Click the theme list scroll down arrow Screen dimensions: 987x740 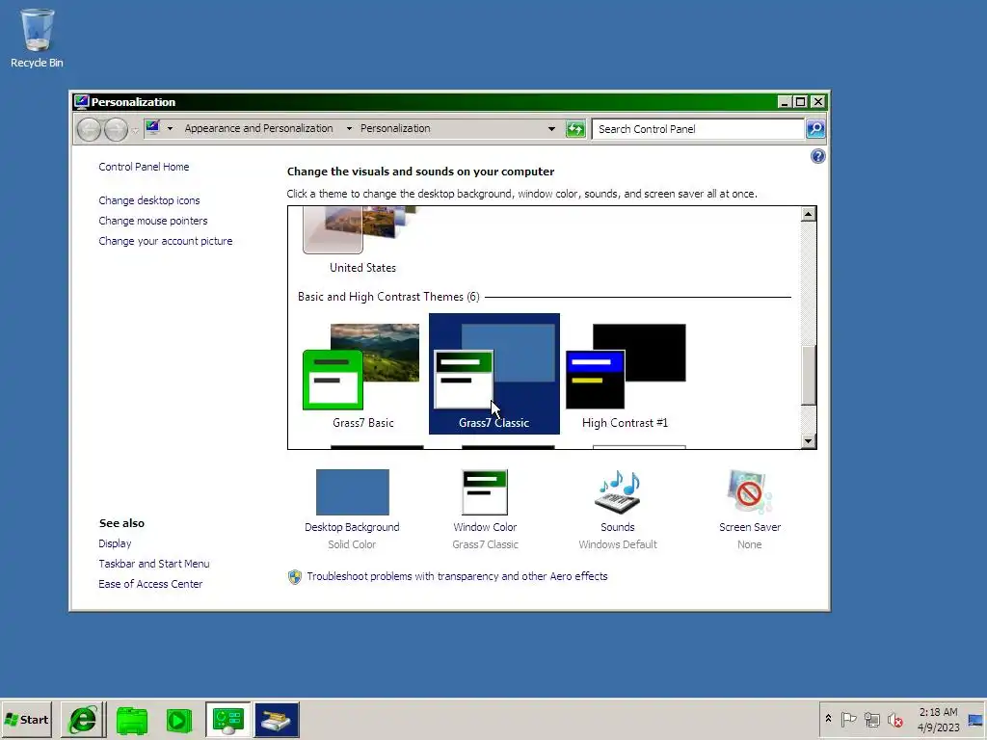pyautogui.click(x=809, y=440)
